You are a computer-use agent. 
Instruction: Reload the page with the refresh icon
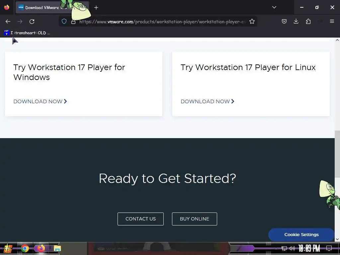tap(32, 22)
